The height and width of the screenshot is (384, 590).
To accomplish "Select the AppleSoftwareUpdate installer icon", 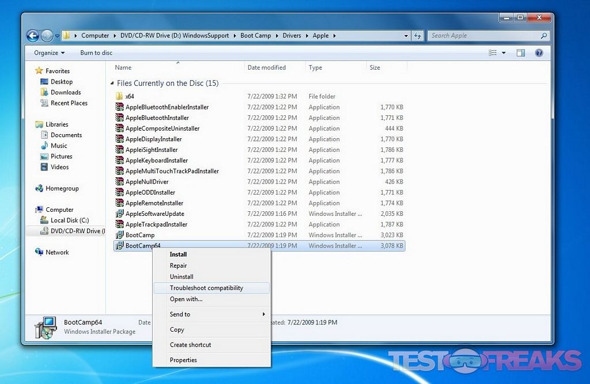I will pyautogui.click(x=119, y=214).
